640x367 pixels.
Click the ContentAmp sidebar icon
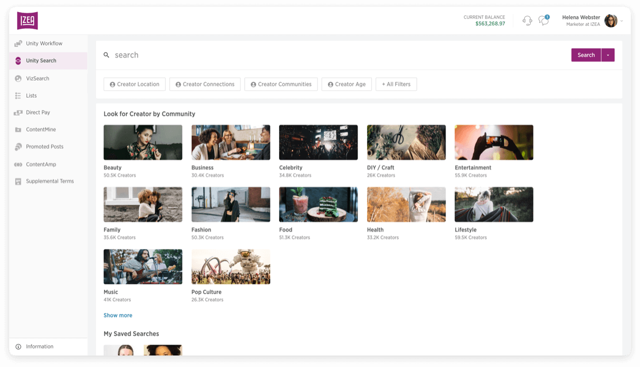point(18,165)
